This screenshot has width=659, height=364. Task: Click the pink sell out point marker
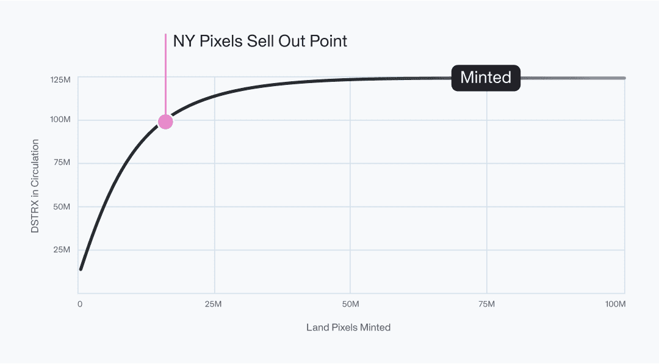tap(165, 122)
